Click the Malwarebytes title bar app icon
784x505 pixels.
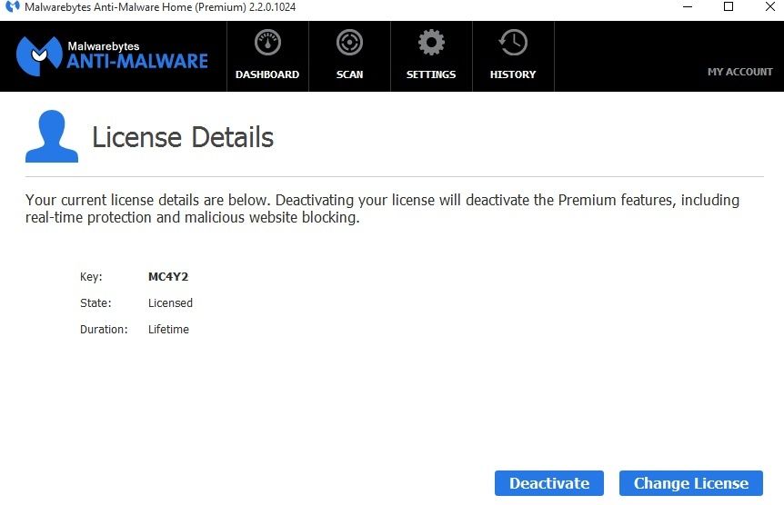(13, 7)
